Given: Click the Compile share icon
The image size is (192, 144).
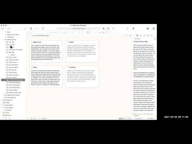Looking at the screenshot, I should 127,28.
